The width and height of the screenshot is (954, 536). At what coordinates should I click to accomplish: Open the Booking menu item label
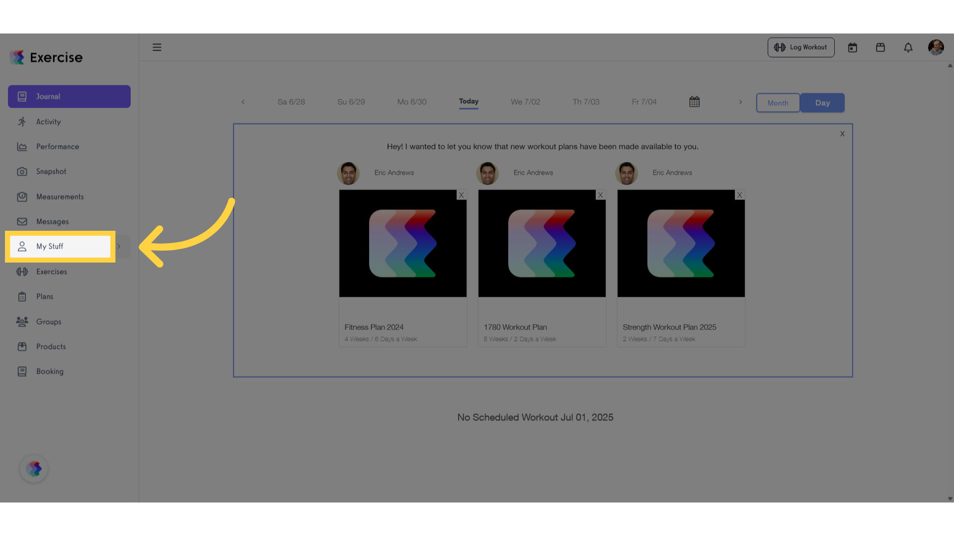50,371
